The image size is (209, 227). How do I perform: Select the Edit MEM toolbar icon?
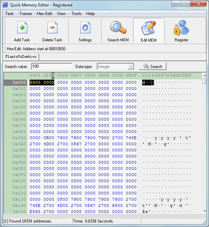coord(148,28)
